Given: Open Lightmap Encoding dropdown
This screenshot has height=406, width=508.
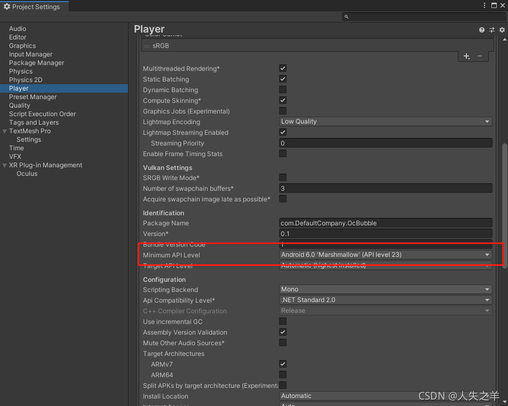Looking at the screenshot, I should pos(385,121).
